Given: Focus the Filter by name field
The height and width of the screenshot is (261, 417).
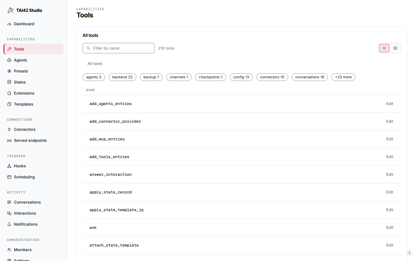Looking at the screenshot, I should coord(118,48).
